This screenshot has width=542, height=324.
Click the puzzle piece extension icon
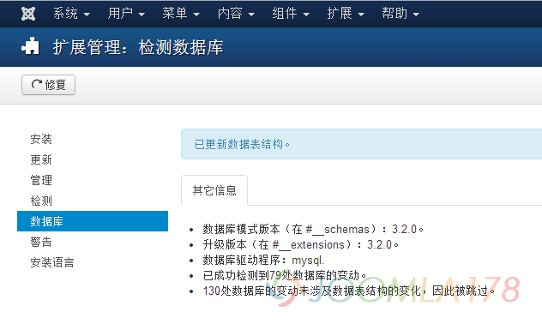point(30,46)
